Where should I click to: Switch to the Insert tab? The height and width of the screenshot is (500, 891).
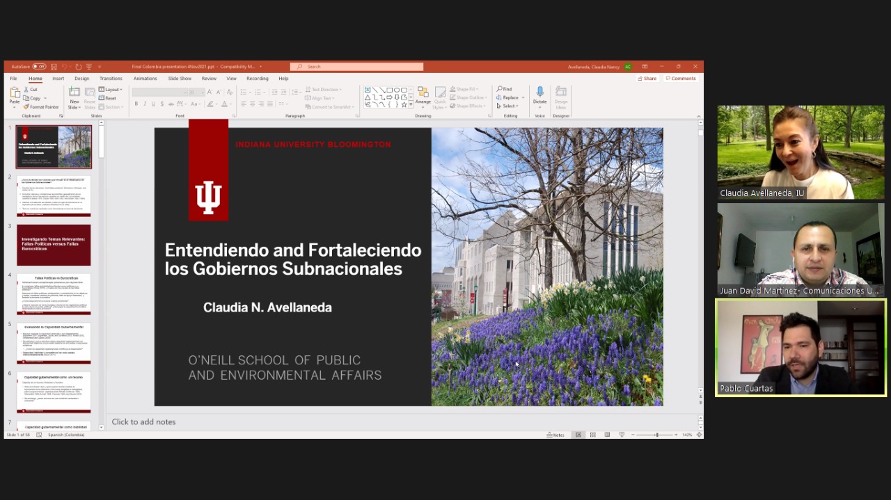tap(58, 79)
